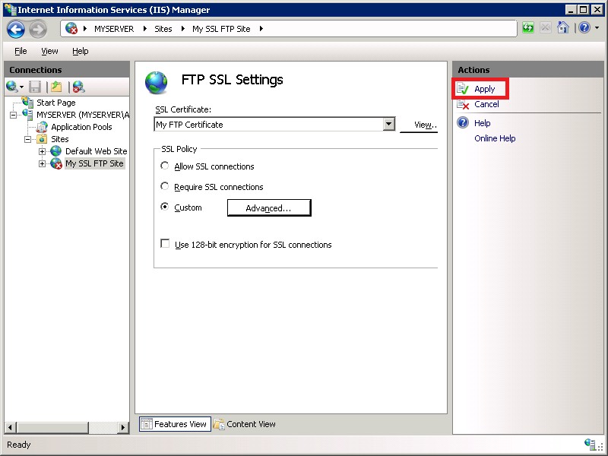608x456 pixels.
Task: Click the Create New Connection globe icon
Action: (x=11, y=87)
